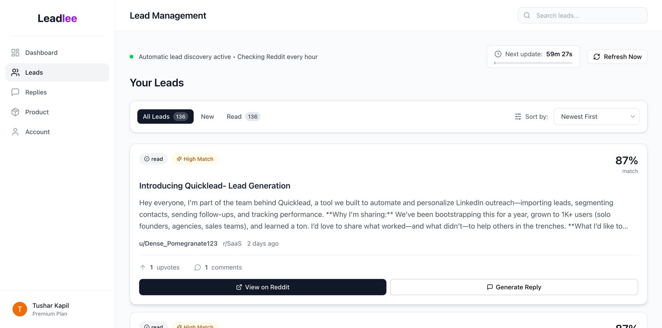Click the Replies speech bubble icon
The height and width of the screenshot is (328, 662).
[x=15, y=92]
